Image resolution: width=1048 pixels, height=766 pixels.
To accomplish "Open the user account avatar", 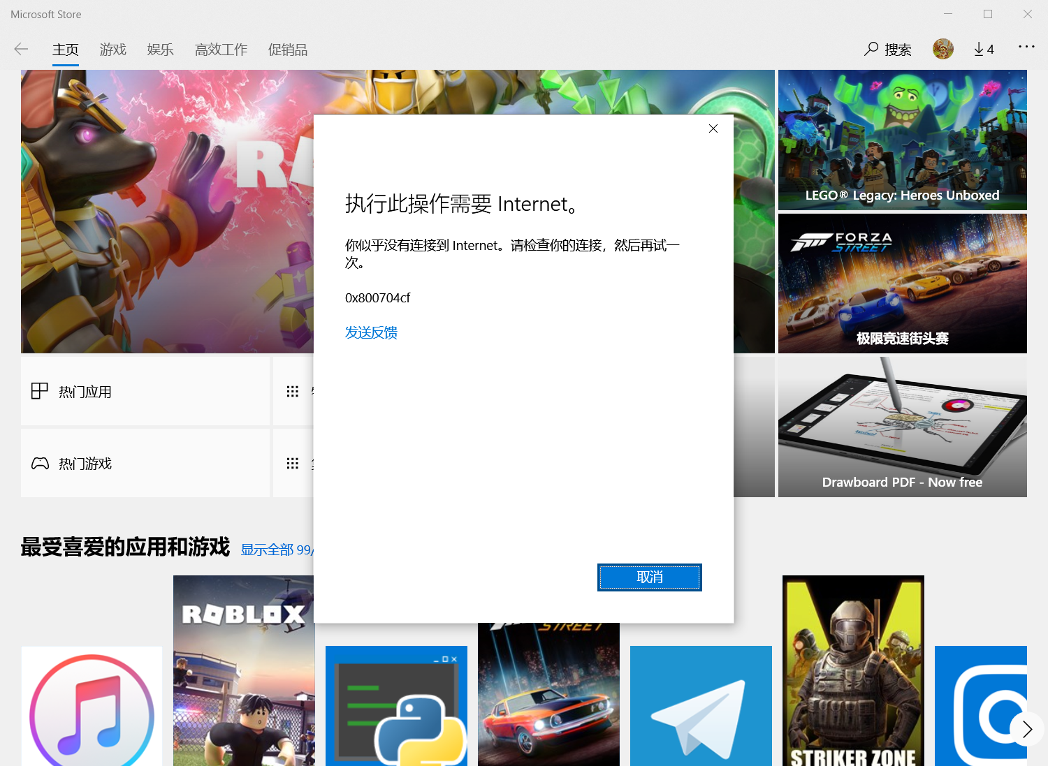I will [x=943, y=49].
